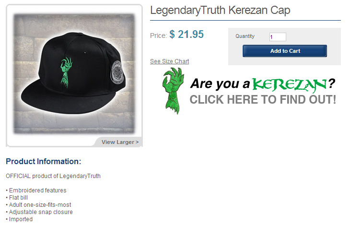350x226 pixels.
Task: Click the Adjustable snap closure bullet
Action: (39, 212)
